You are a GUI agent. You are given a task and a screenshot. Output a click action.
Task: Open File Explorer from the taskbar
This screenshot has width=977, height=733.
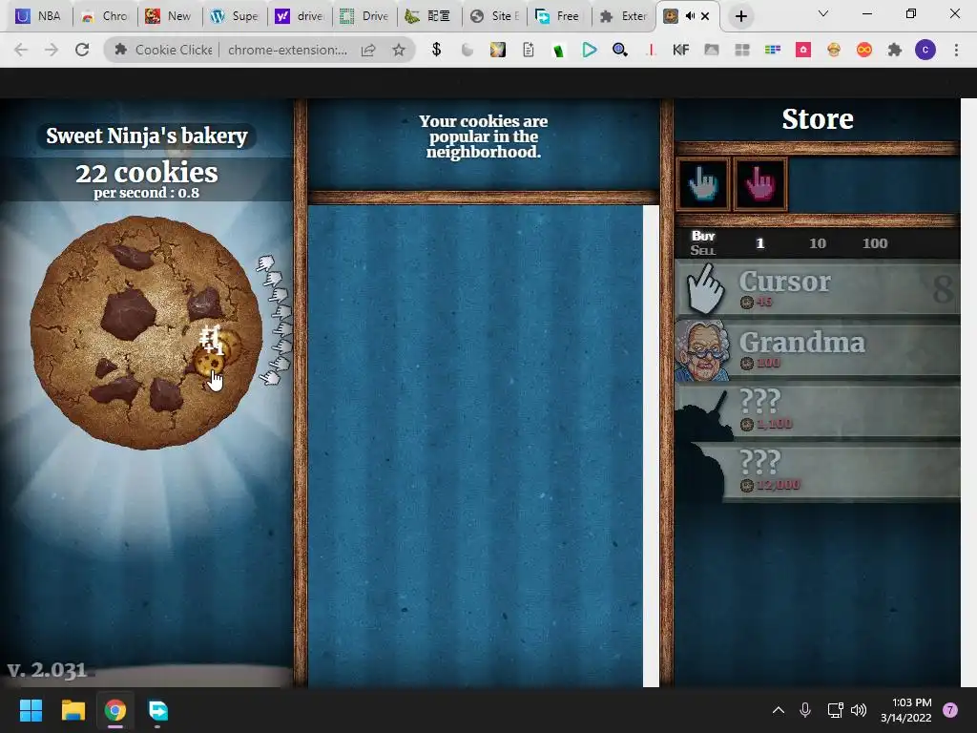73,710
